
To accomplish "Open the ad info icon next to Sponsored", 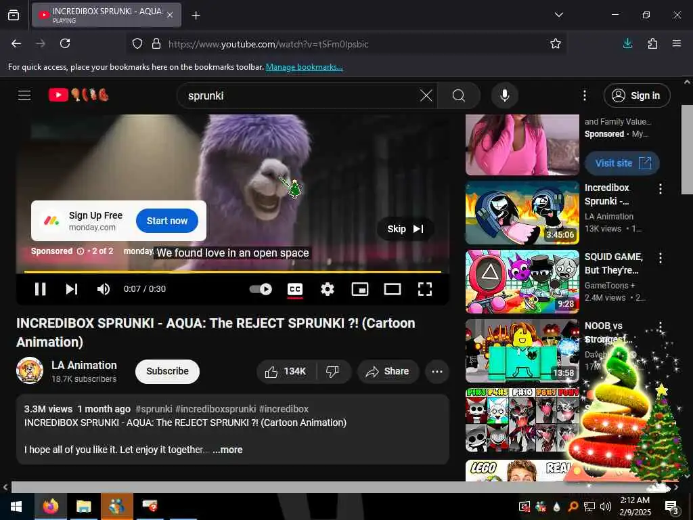I will (81, 251).
